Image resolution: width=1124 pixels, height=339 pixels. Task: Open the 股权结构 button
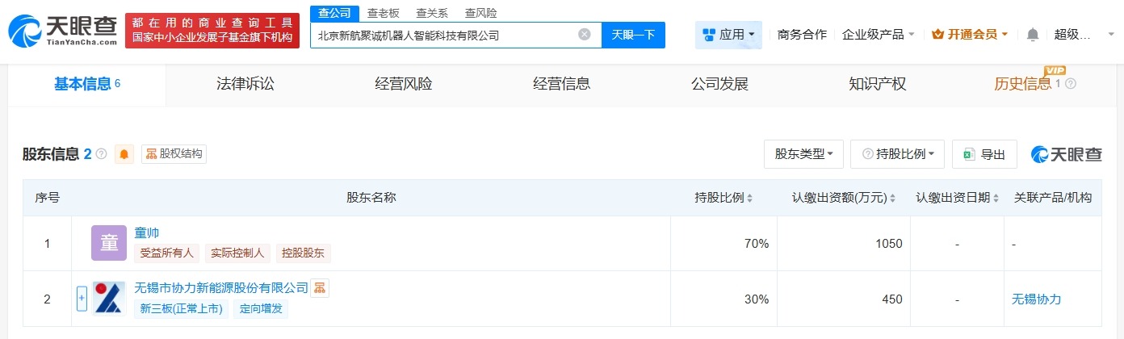(x=174, y=154)
